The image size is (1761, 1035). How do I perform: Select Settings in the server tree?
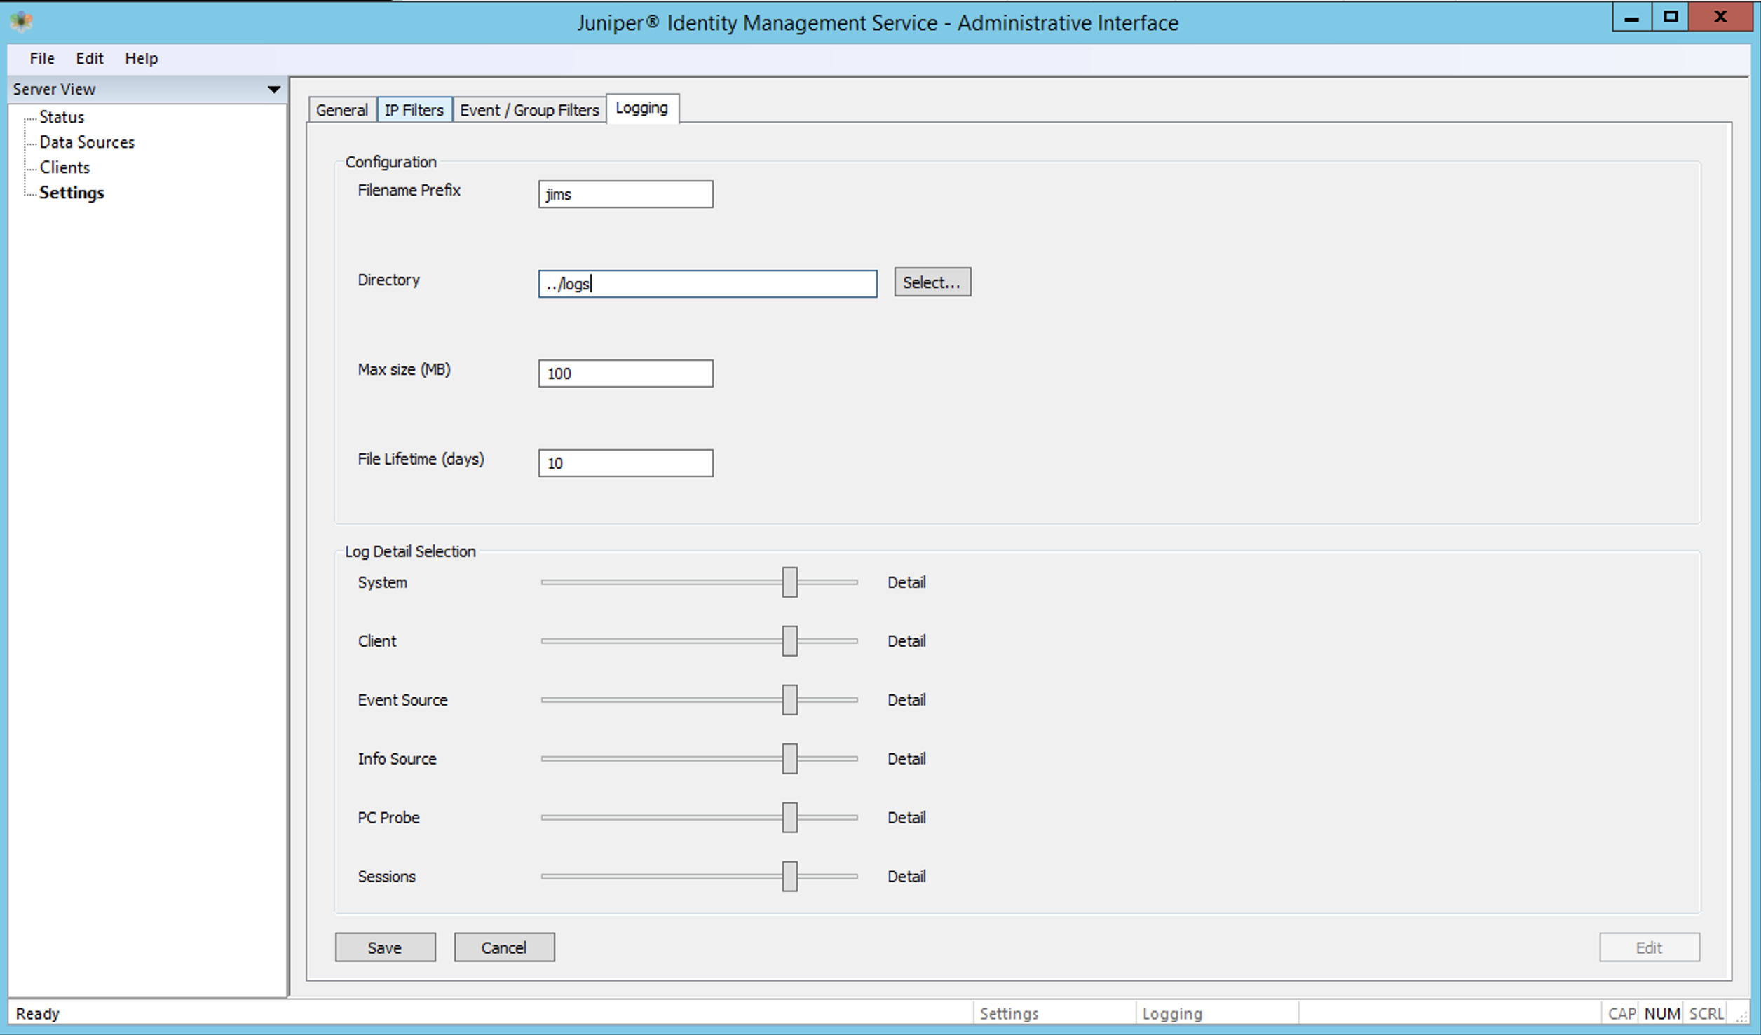(72, 193)
